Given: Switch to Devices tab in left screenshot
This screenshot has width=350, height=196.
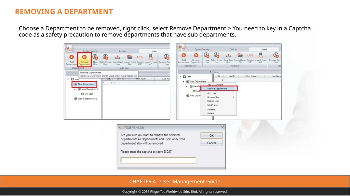Looking at the screenshot, I should [122, 51].
